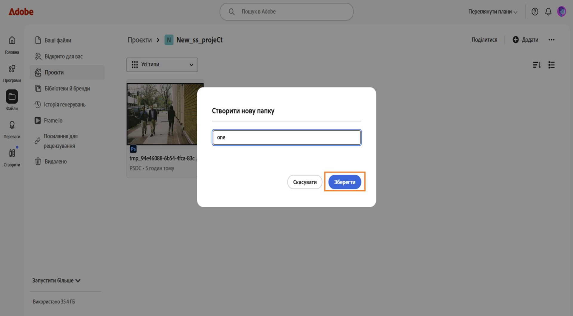The image size is (573, 316).
Task: Open the Головна home icon
Action: (x=12, y=40)
